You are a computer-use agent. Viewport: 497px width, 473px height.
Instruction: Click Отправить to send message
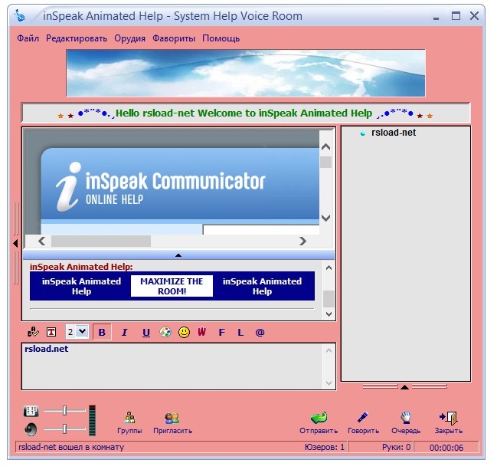(x=319, y=423)
